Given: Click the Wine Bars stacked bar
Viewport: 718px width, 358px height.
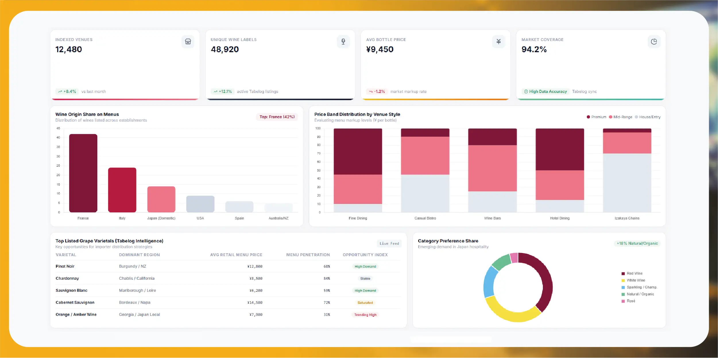Looking at the screenshot, I should [492, 170].
